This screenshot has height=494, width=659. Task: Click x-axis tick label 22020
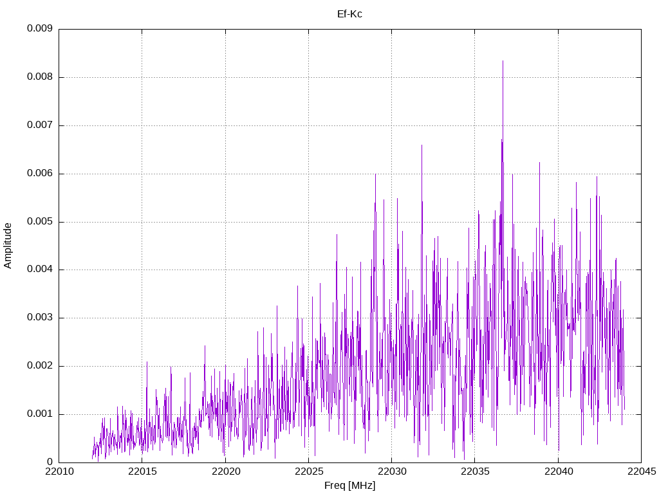pos(225,471)
